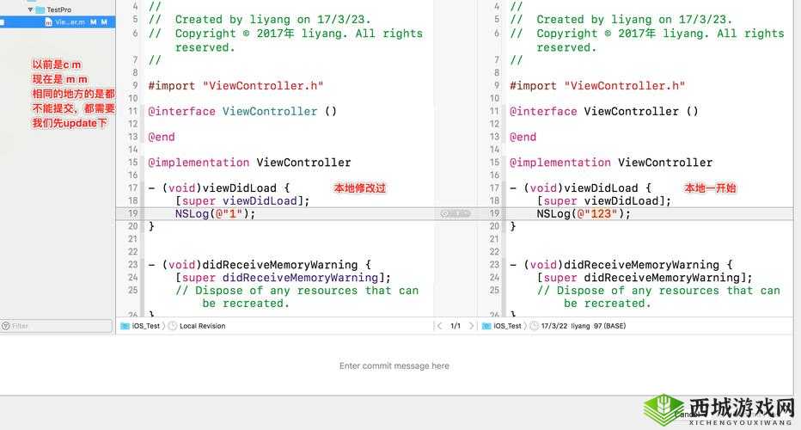Click the iOS_Test folder icon in the left jump bar

(x=125, y=326)
